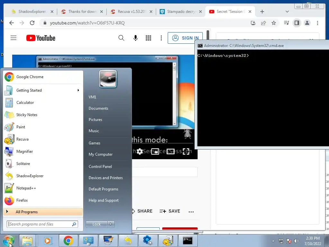Image resolution: width=329 pixels, height=247 pixels.
Task: Open more actions ellipsis under video
Action: coord(191,212)
